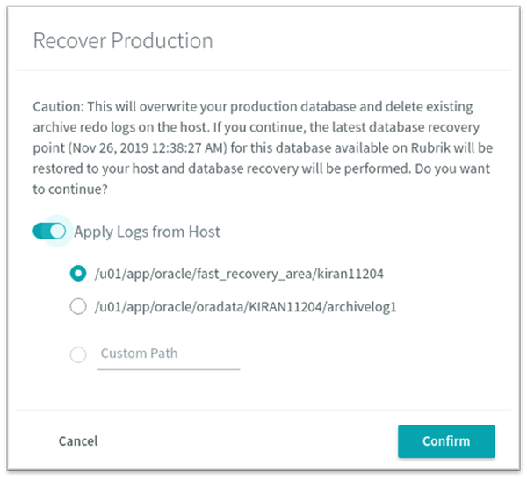Click the 'Caution:' word at paragraph start
Image resolution: width=527 pixels, height=479 pixels.
click(58, 107)
